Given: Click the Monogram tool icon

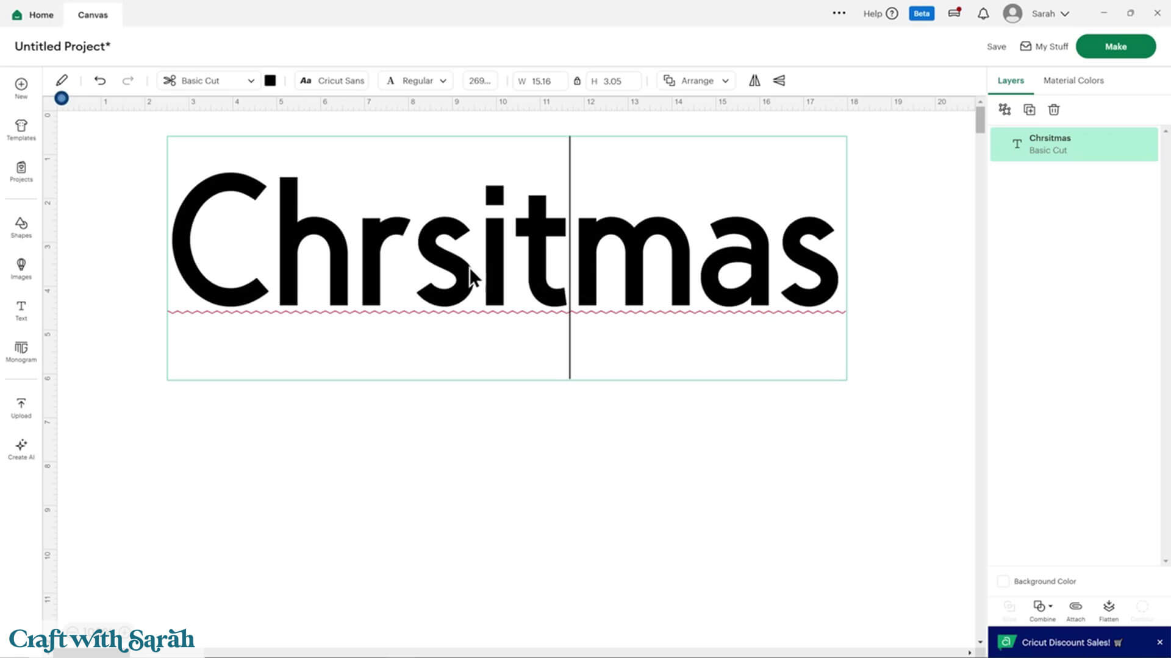Looking at the screenshot, I should (21, 352).
